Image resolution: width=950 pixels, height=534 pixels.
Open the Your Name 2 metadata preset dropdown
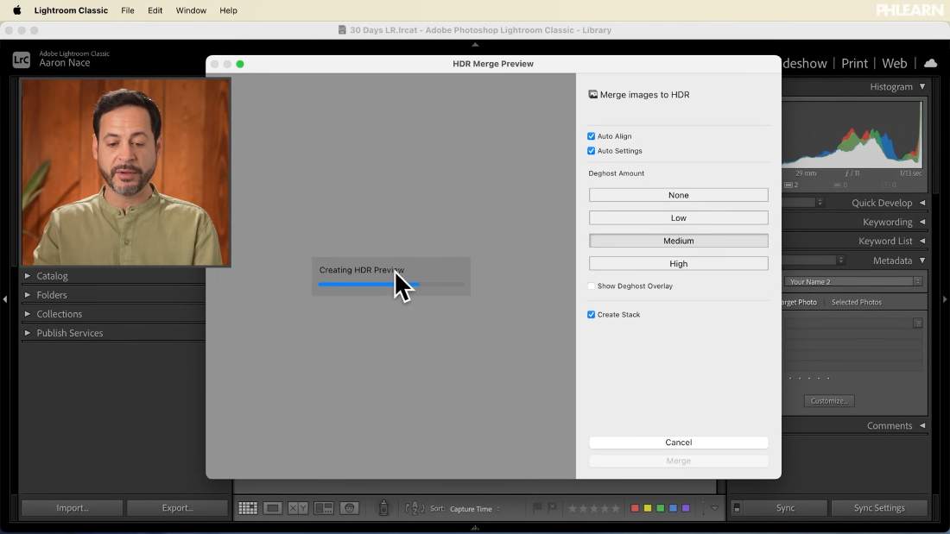click(x=853, y=281)
